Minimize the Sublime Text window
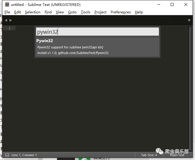Image resolution: width=195 pixels, height=160 pixels. coord(159,4)
